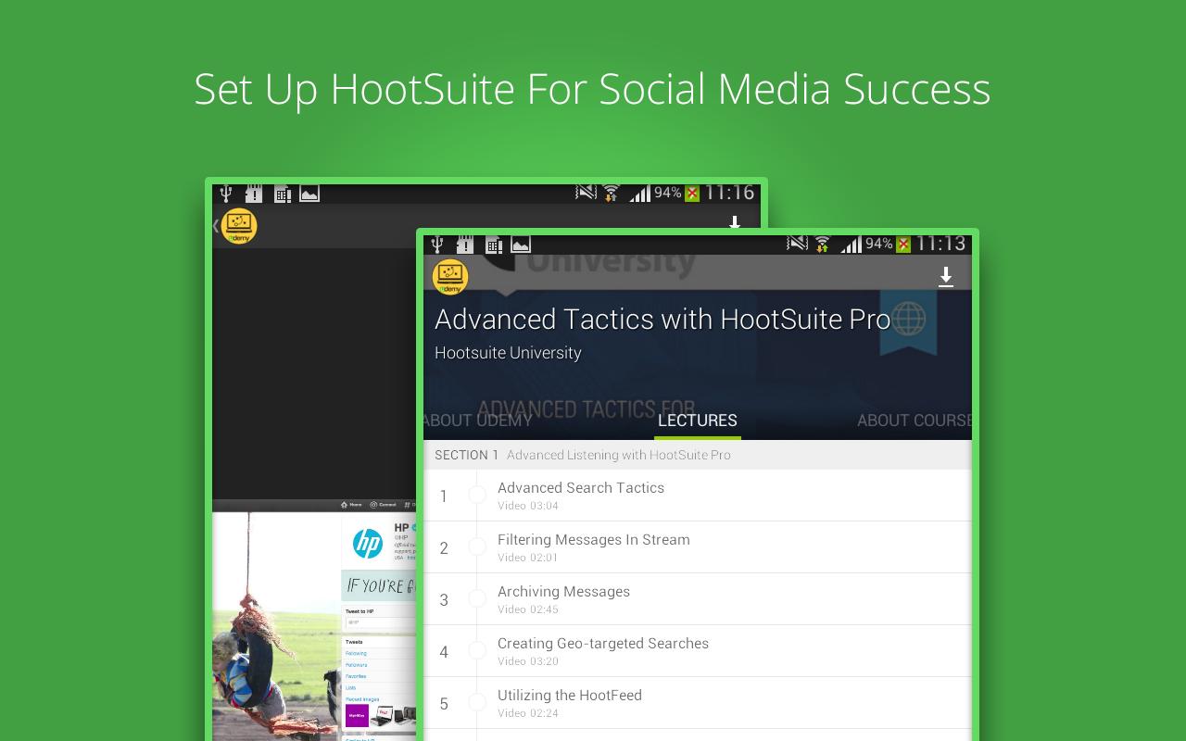This screenshot has width=1186, height=741.
Task: Click the Favorites link on HP's profile
Action: click(355, 675)
